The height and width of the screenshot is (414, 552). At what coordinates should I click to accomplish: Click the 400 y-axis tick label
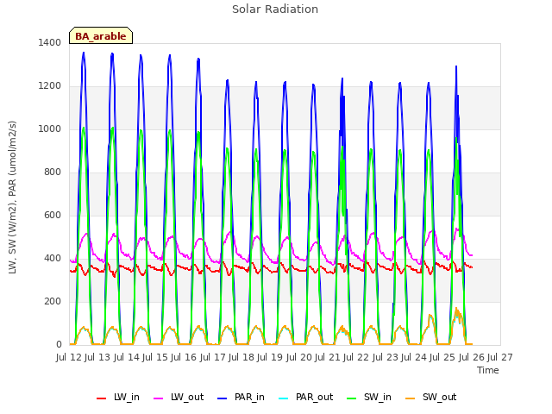point(53,259)
